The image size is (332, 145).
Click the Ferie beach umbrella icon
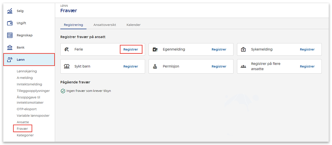[x=67, y=49]
